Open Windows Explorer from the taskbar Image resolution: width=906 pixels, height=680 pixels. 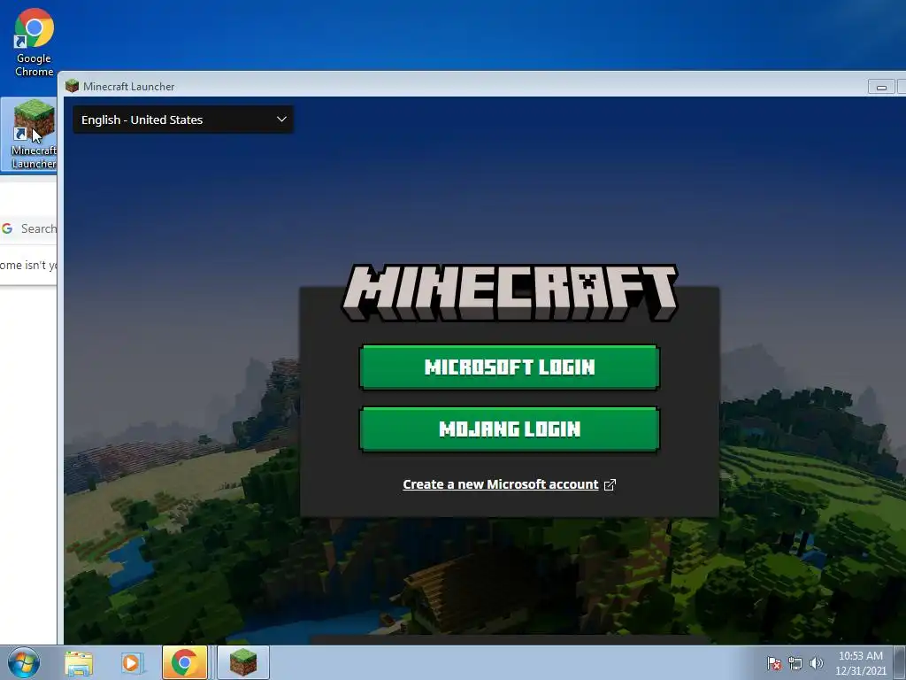point(79,662)
